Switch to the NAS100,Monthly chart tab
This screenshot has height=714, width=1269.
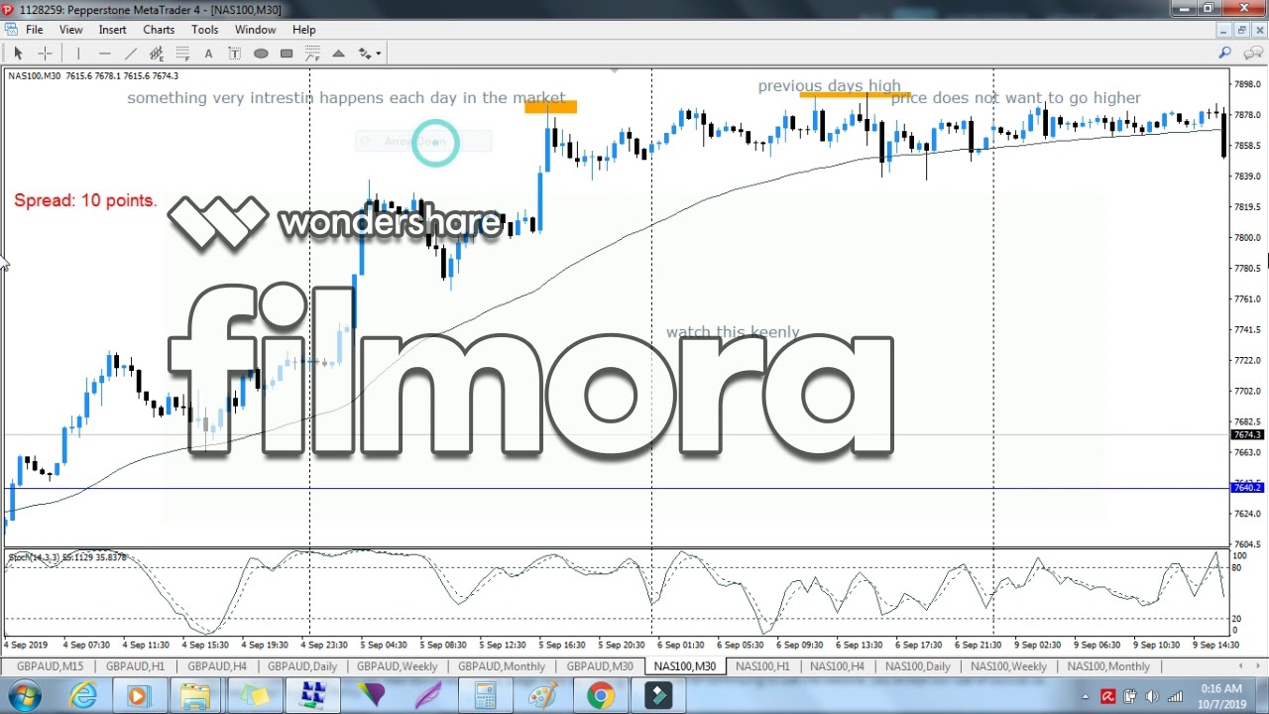coord(1108,666)
